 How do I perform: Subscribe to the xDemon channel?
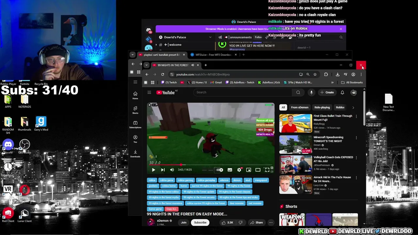click(200, 223)
